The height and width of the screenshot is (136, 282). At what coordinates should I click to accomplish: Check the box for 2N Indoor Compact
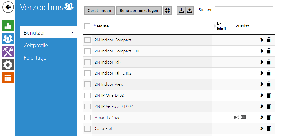point(87,40)
